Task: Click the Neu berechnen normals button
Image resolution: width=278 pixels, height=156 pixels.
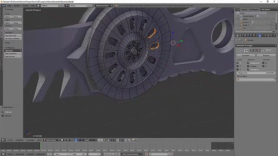Action: pos(13,36)
